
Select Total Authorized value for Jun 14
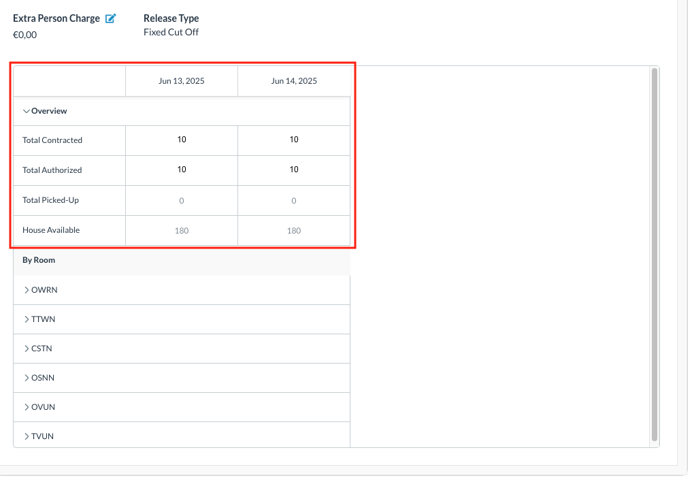pos(294,170)
